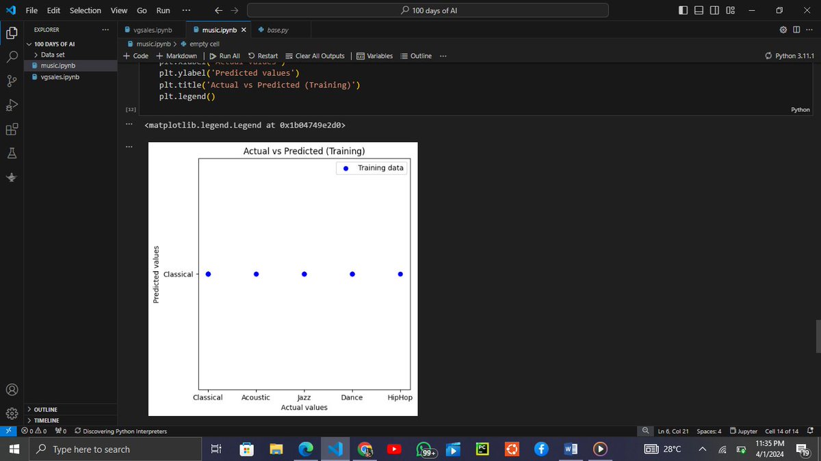Open the Explorer view in activity bar
The image size is (821, 461).
point(12,32)
